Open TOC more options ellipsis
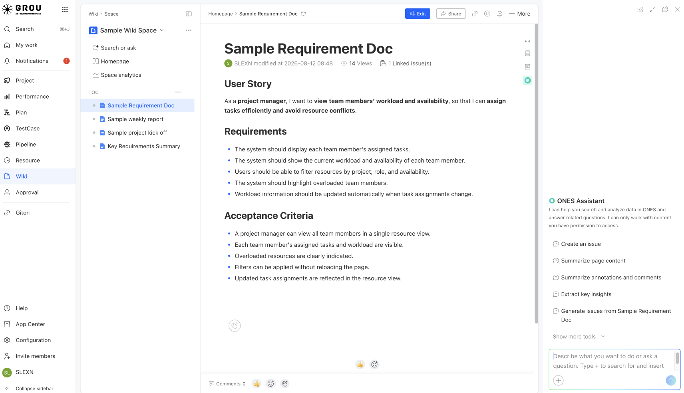The height and width of the screenshot is (393, 684). pyautogui.click(x=178, y=92)
